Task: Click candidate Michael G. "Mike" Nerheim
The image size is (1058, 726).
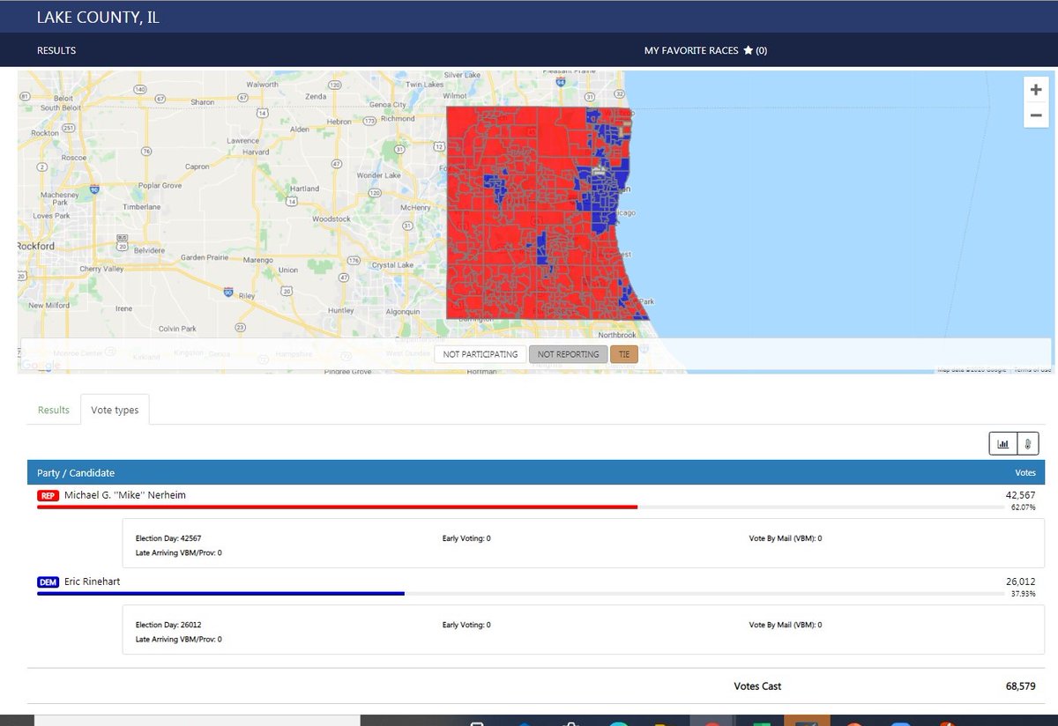Action: tap(125, 495)
